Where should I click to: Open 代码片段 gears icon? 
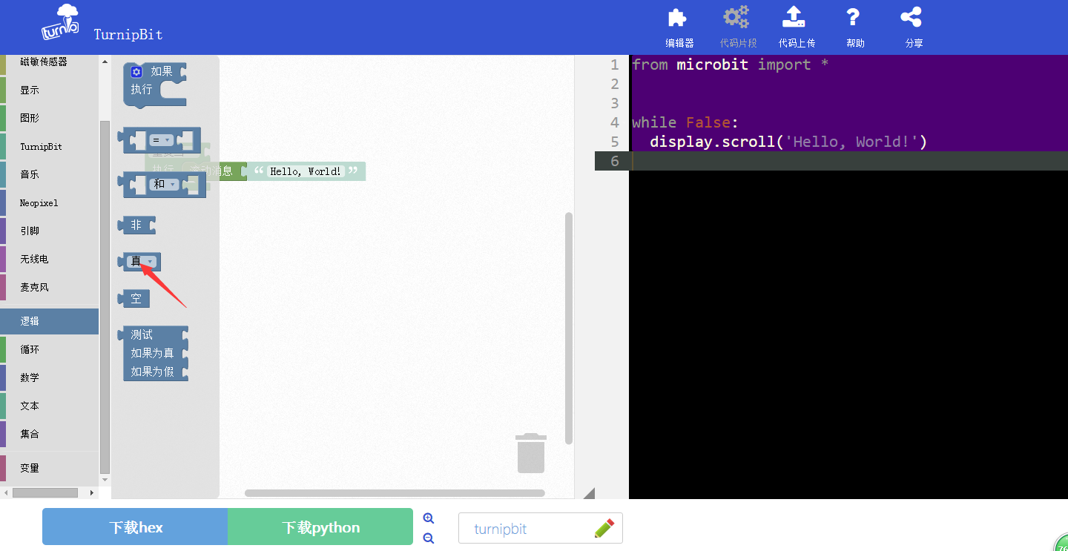(x=736, y=18)
